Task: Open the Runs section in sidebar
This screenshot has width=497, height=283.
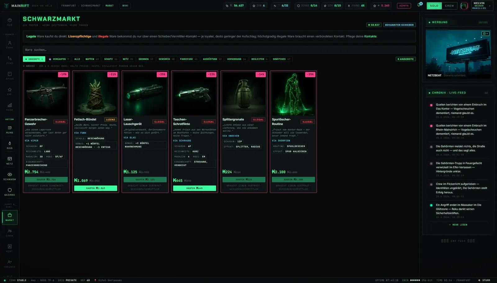Action: click(x=10, y=130)
